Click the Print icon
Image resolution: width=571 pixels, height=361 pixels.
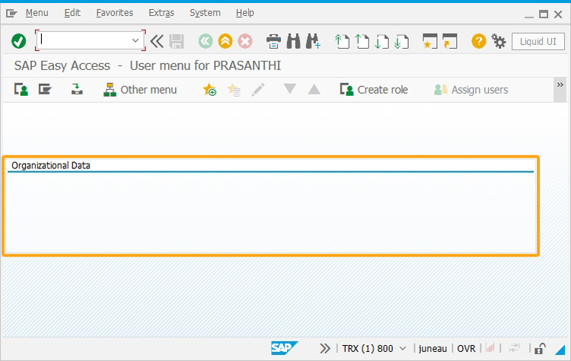coord(273,41)
